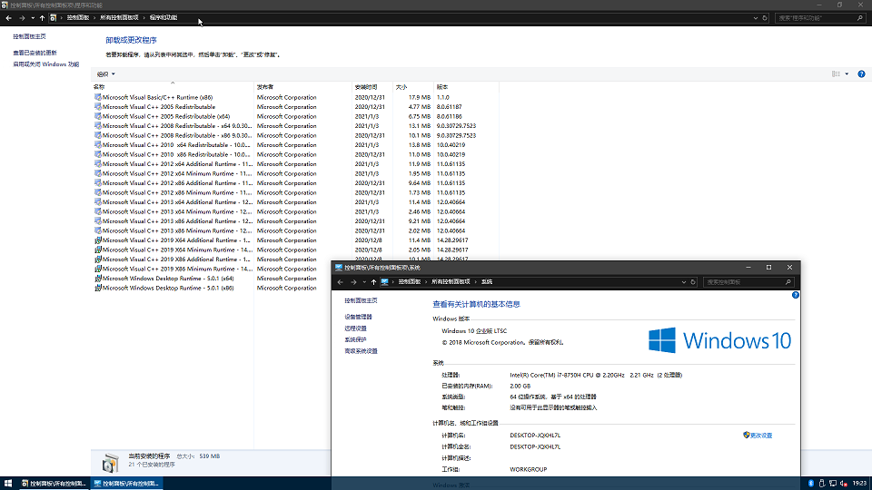Click the blue help icon in System window
This screenshot has width=872, height=490.
[796, 295]
